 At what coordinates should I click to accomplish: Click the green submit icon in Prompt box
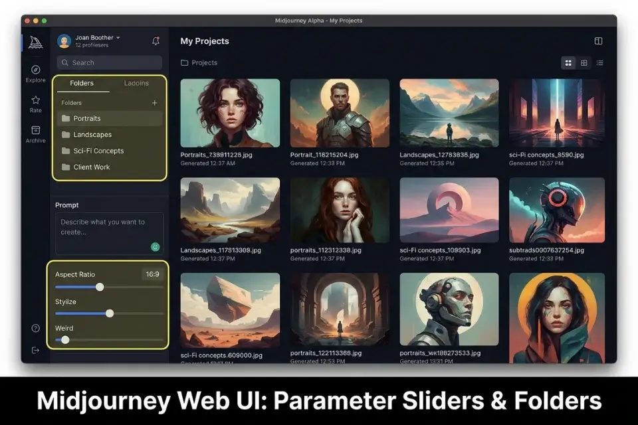(x=155, y=247)
